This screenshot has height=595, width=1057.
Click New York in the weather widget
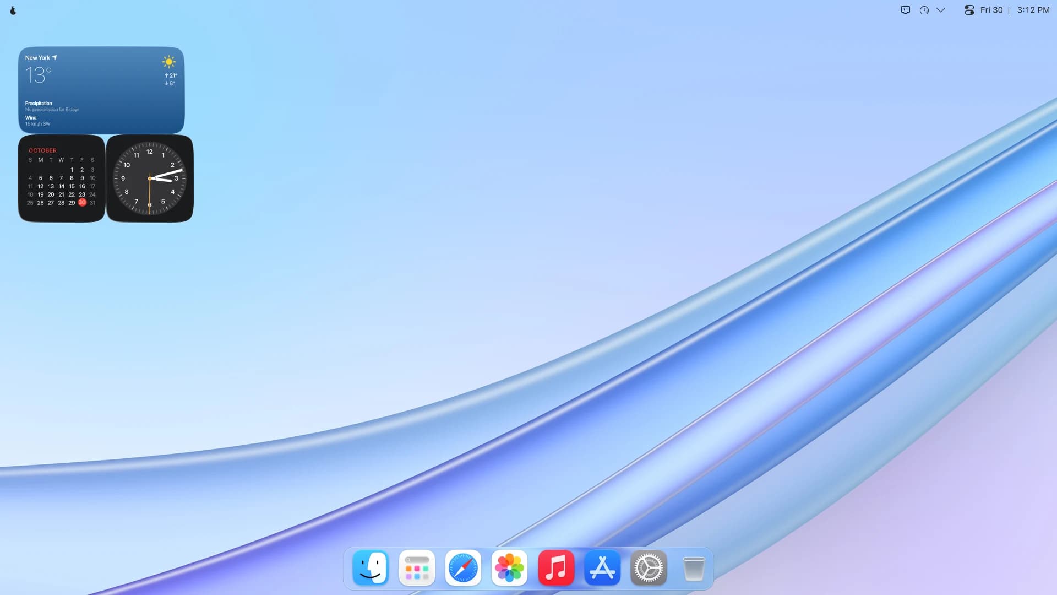pyautogui.click(x=37, y=58)
